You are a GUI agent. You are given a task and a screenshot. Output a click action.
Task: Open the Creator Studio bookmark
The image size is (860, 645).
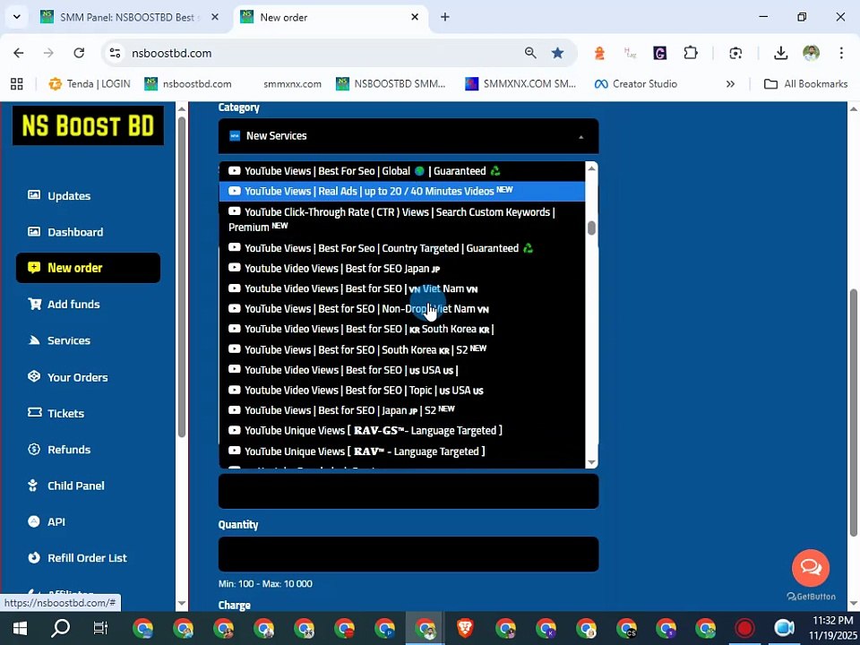point(636,84)
